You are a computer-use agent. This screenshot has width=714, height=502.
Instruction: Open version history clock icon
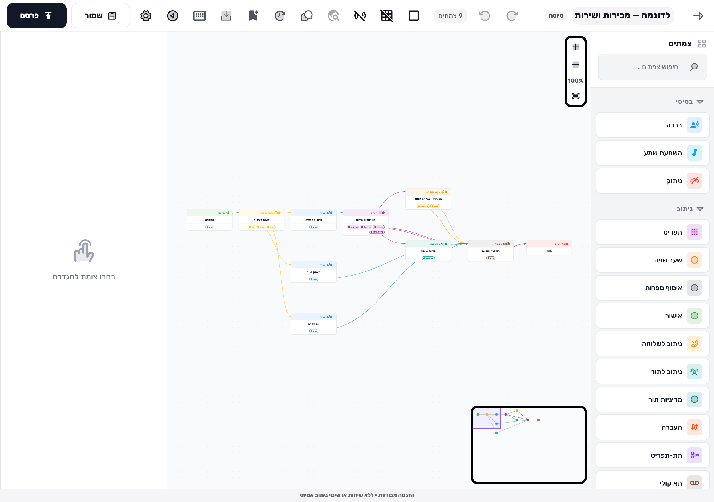point(280,16)
